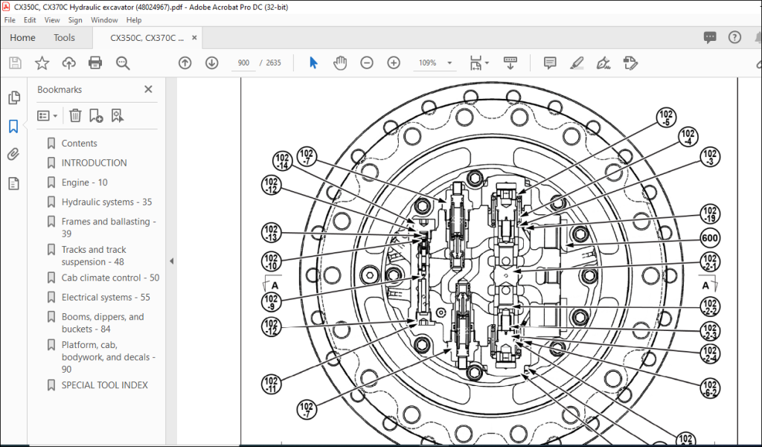Open Booms, dippers, and buckets - 84
Screen dimensions: 762x447
103,323
